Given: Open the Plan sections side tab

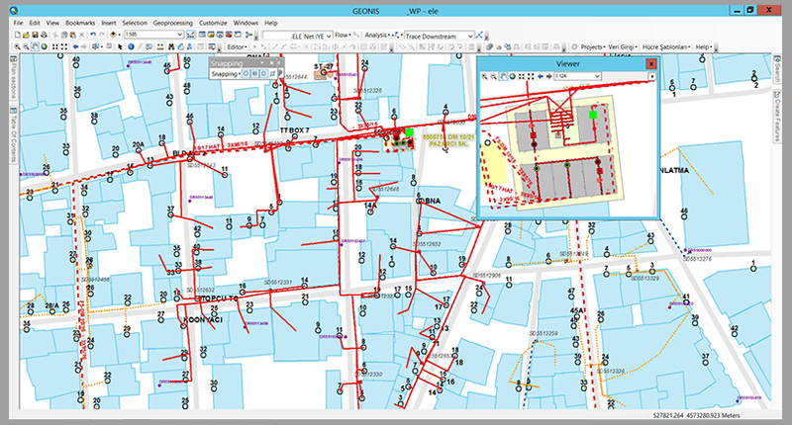Looking at the screenshot, I should point(14,77).
